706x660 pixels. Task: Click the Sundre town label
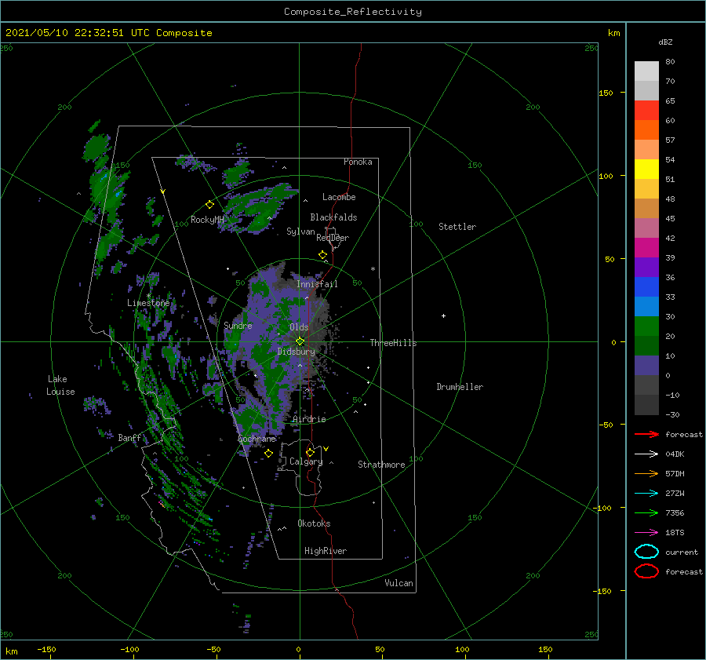click(x=238, y=325)
